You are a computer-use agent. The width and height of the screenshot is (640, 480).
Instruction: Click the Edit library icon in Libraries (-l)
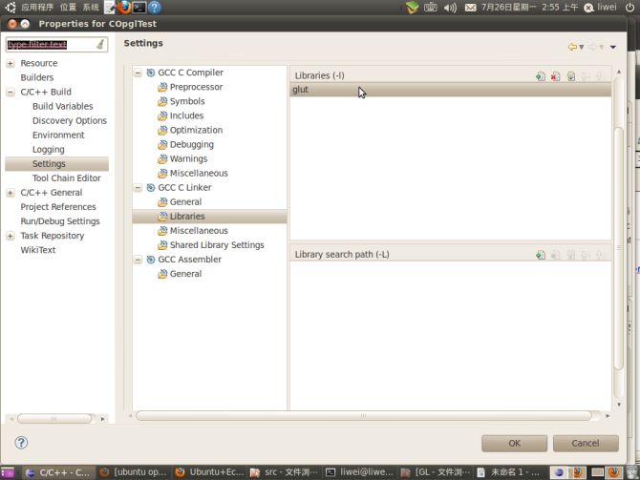570,76
